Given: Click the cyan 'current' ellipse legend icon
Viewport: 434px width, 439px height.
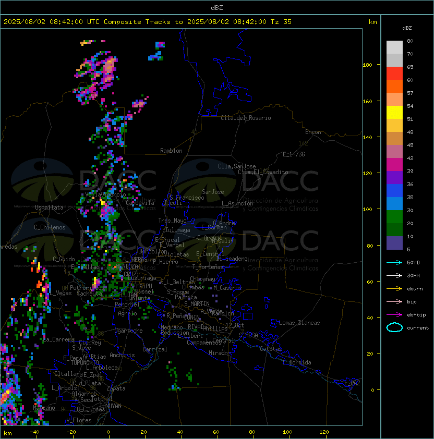Looking at the screenshot, I should click(x=394, y=327).
